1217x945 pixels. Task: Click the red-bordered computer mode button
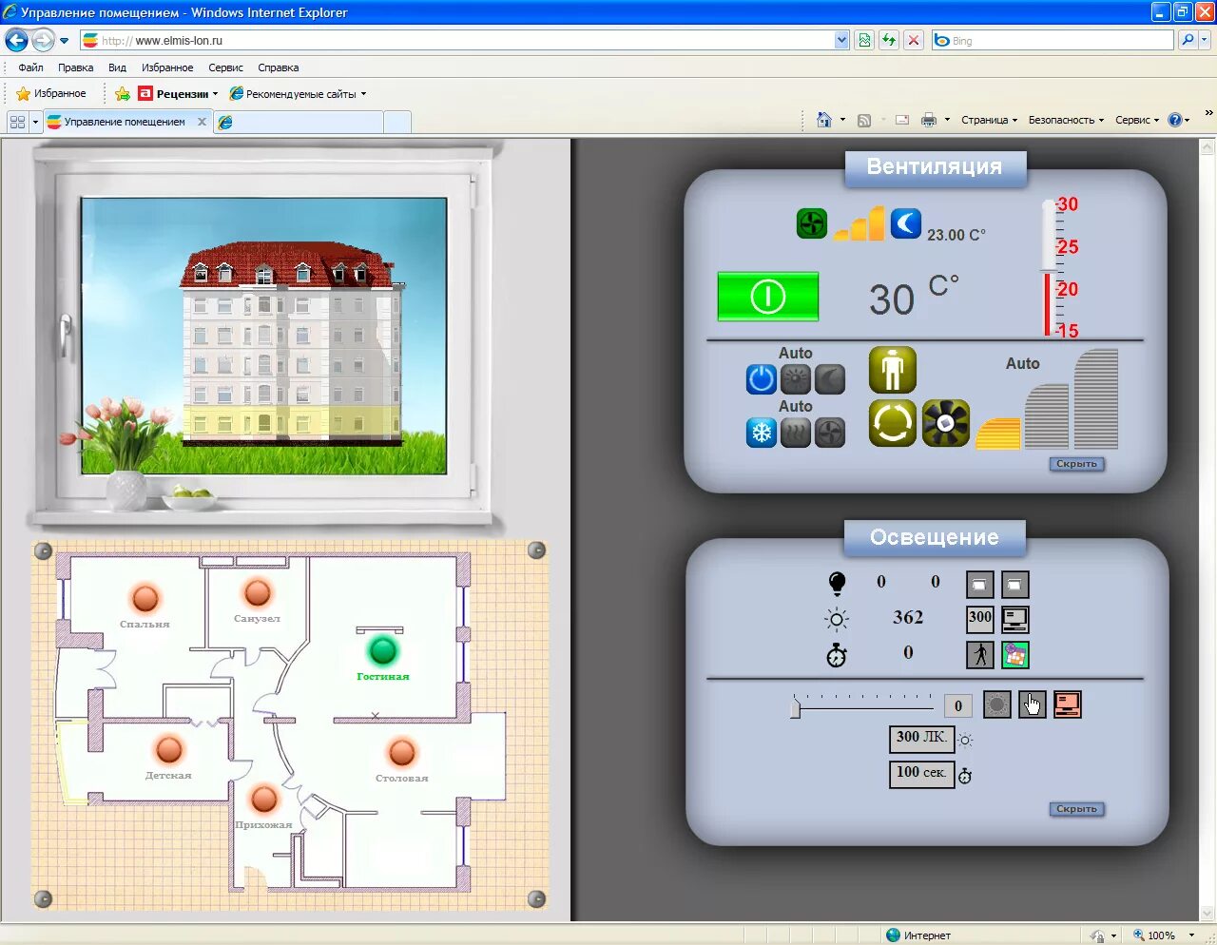click(1067, 704)
